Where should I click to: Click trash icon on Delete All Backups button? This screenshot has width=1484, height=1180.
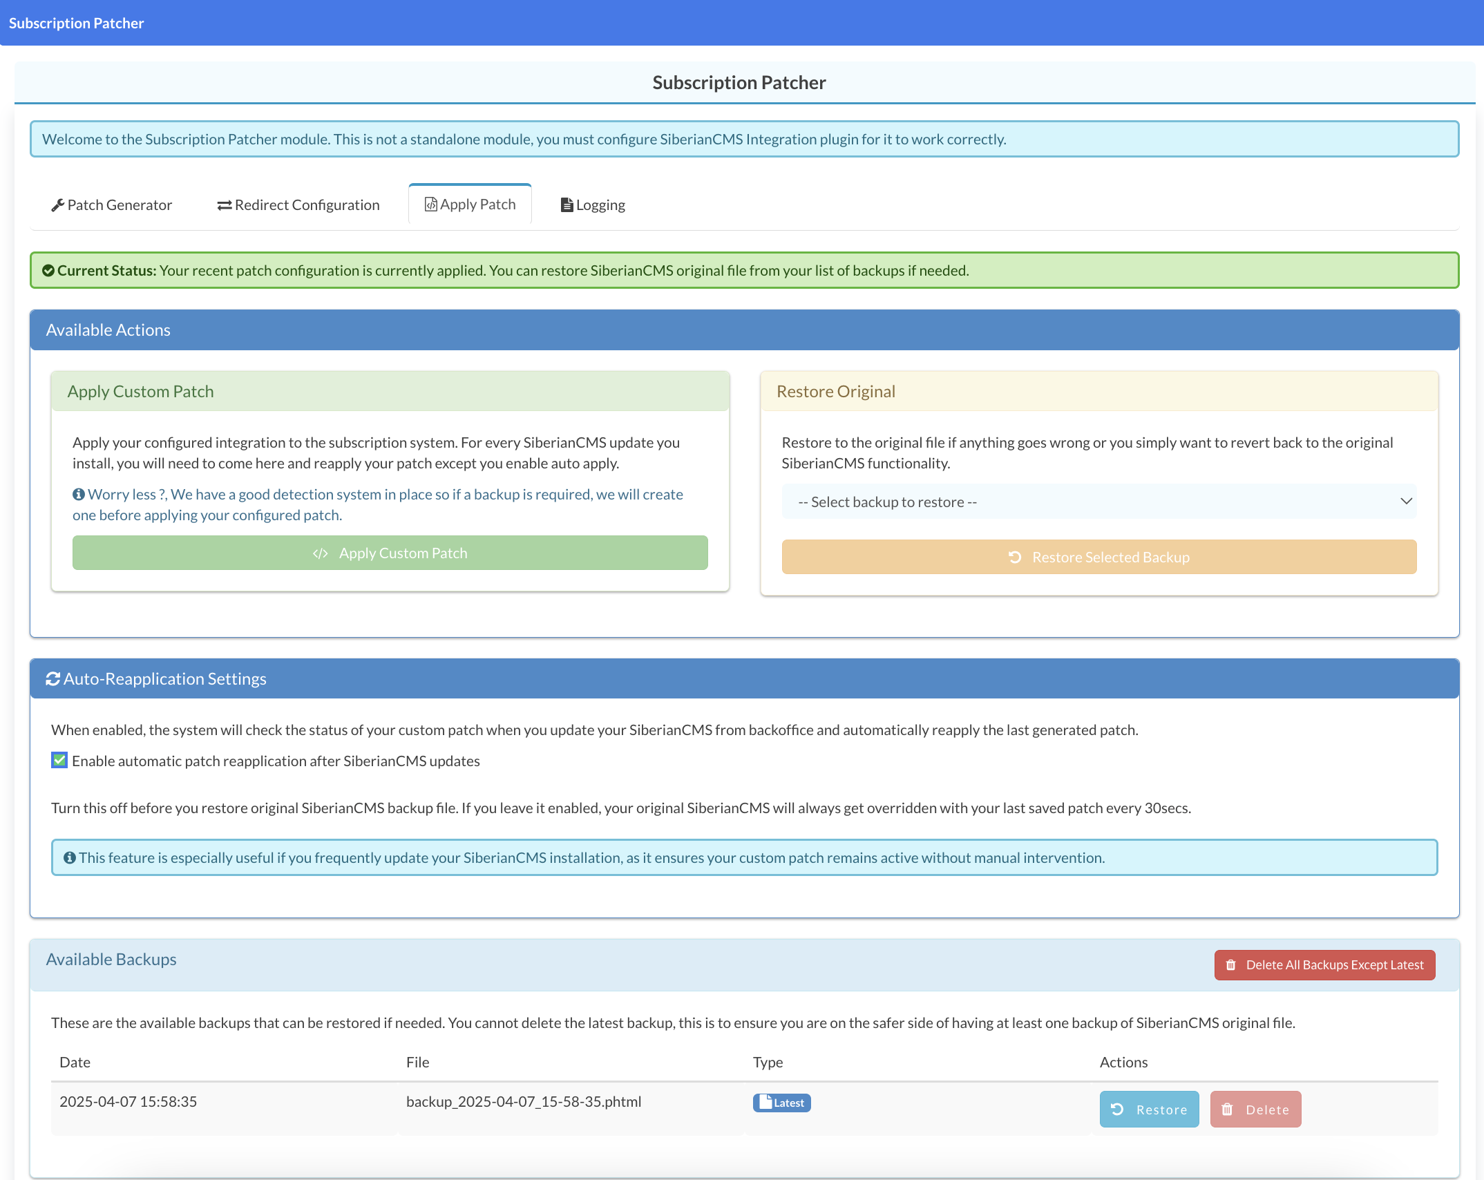click(1231, 964)
